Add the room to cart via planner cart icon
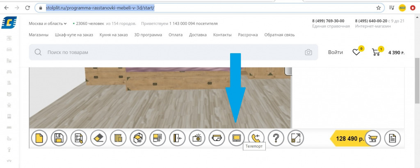 [373, 138]
